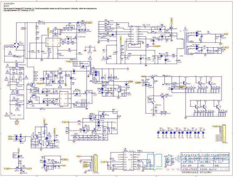The width and height of the screenshot is (233, 177).
Task: Select the R143 resistor label
Action: (154, 37)
